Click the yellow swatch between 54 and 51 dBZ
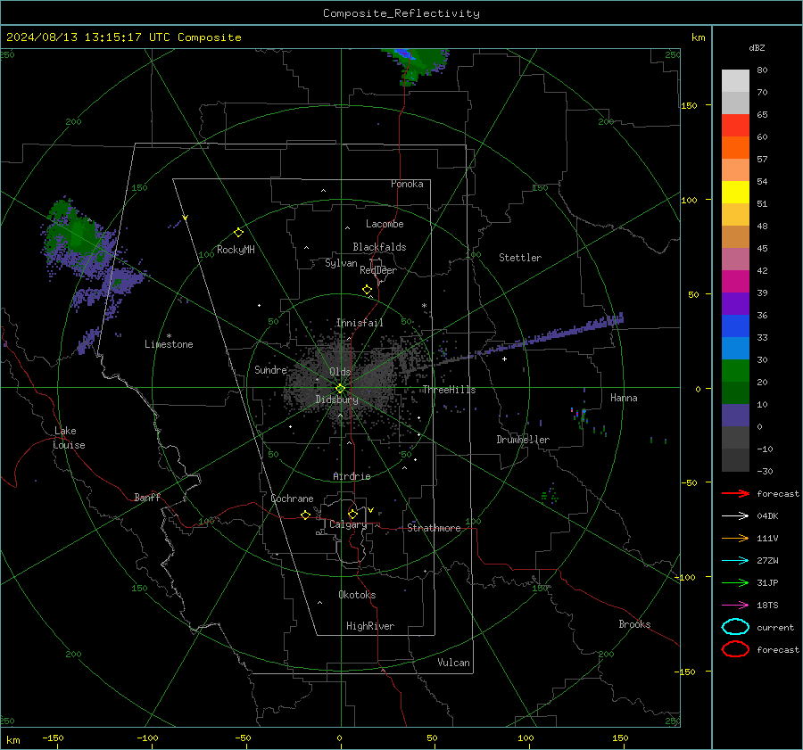This screenshot has width=803, height=750. 735,193
